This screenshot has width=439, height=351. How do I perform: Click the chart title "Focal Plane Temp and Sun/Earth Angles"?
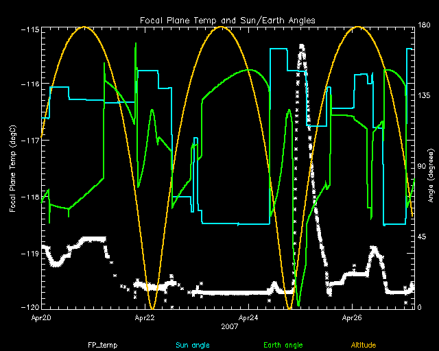(x=228, y=21)
